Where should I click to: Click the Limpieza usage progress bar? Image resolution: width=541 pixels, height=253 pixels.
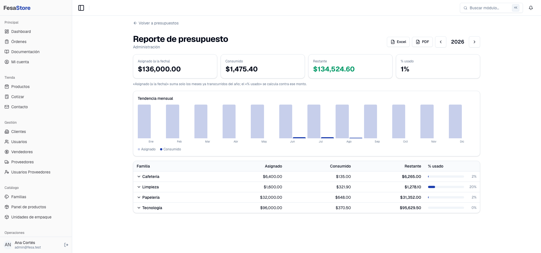(x=446, y=187)
